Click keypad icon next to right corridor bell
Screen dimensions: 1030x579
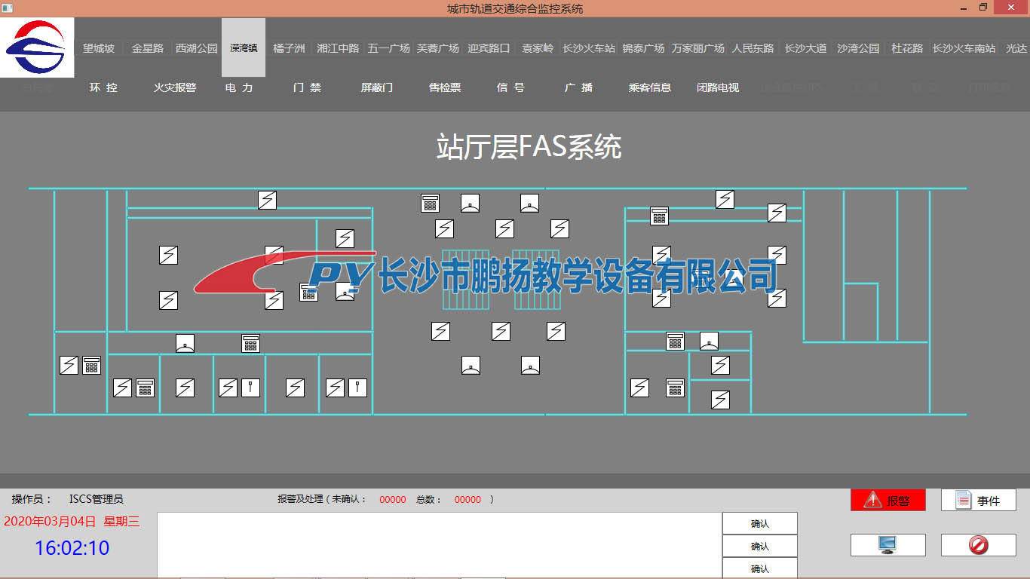[675, 341]
